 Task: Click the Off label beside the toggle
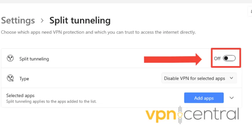pos(217,59)
